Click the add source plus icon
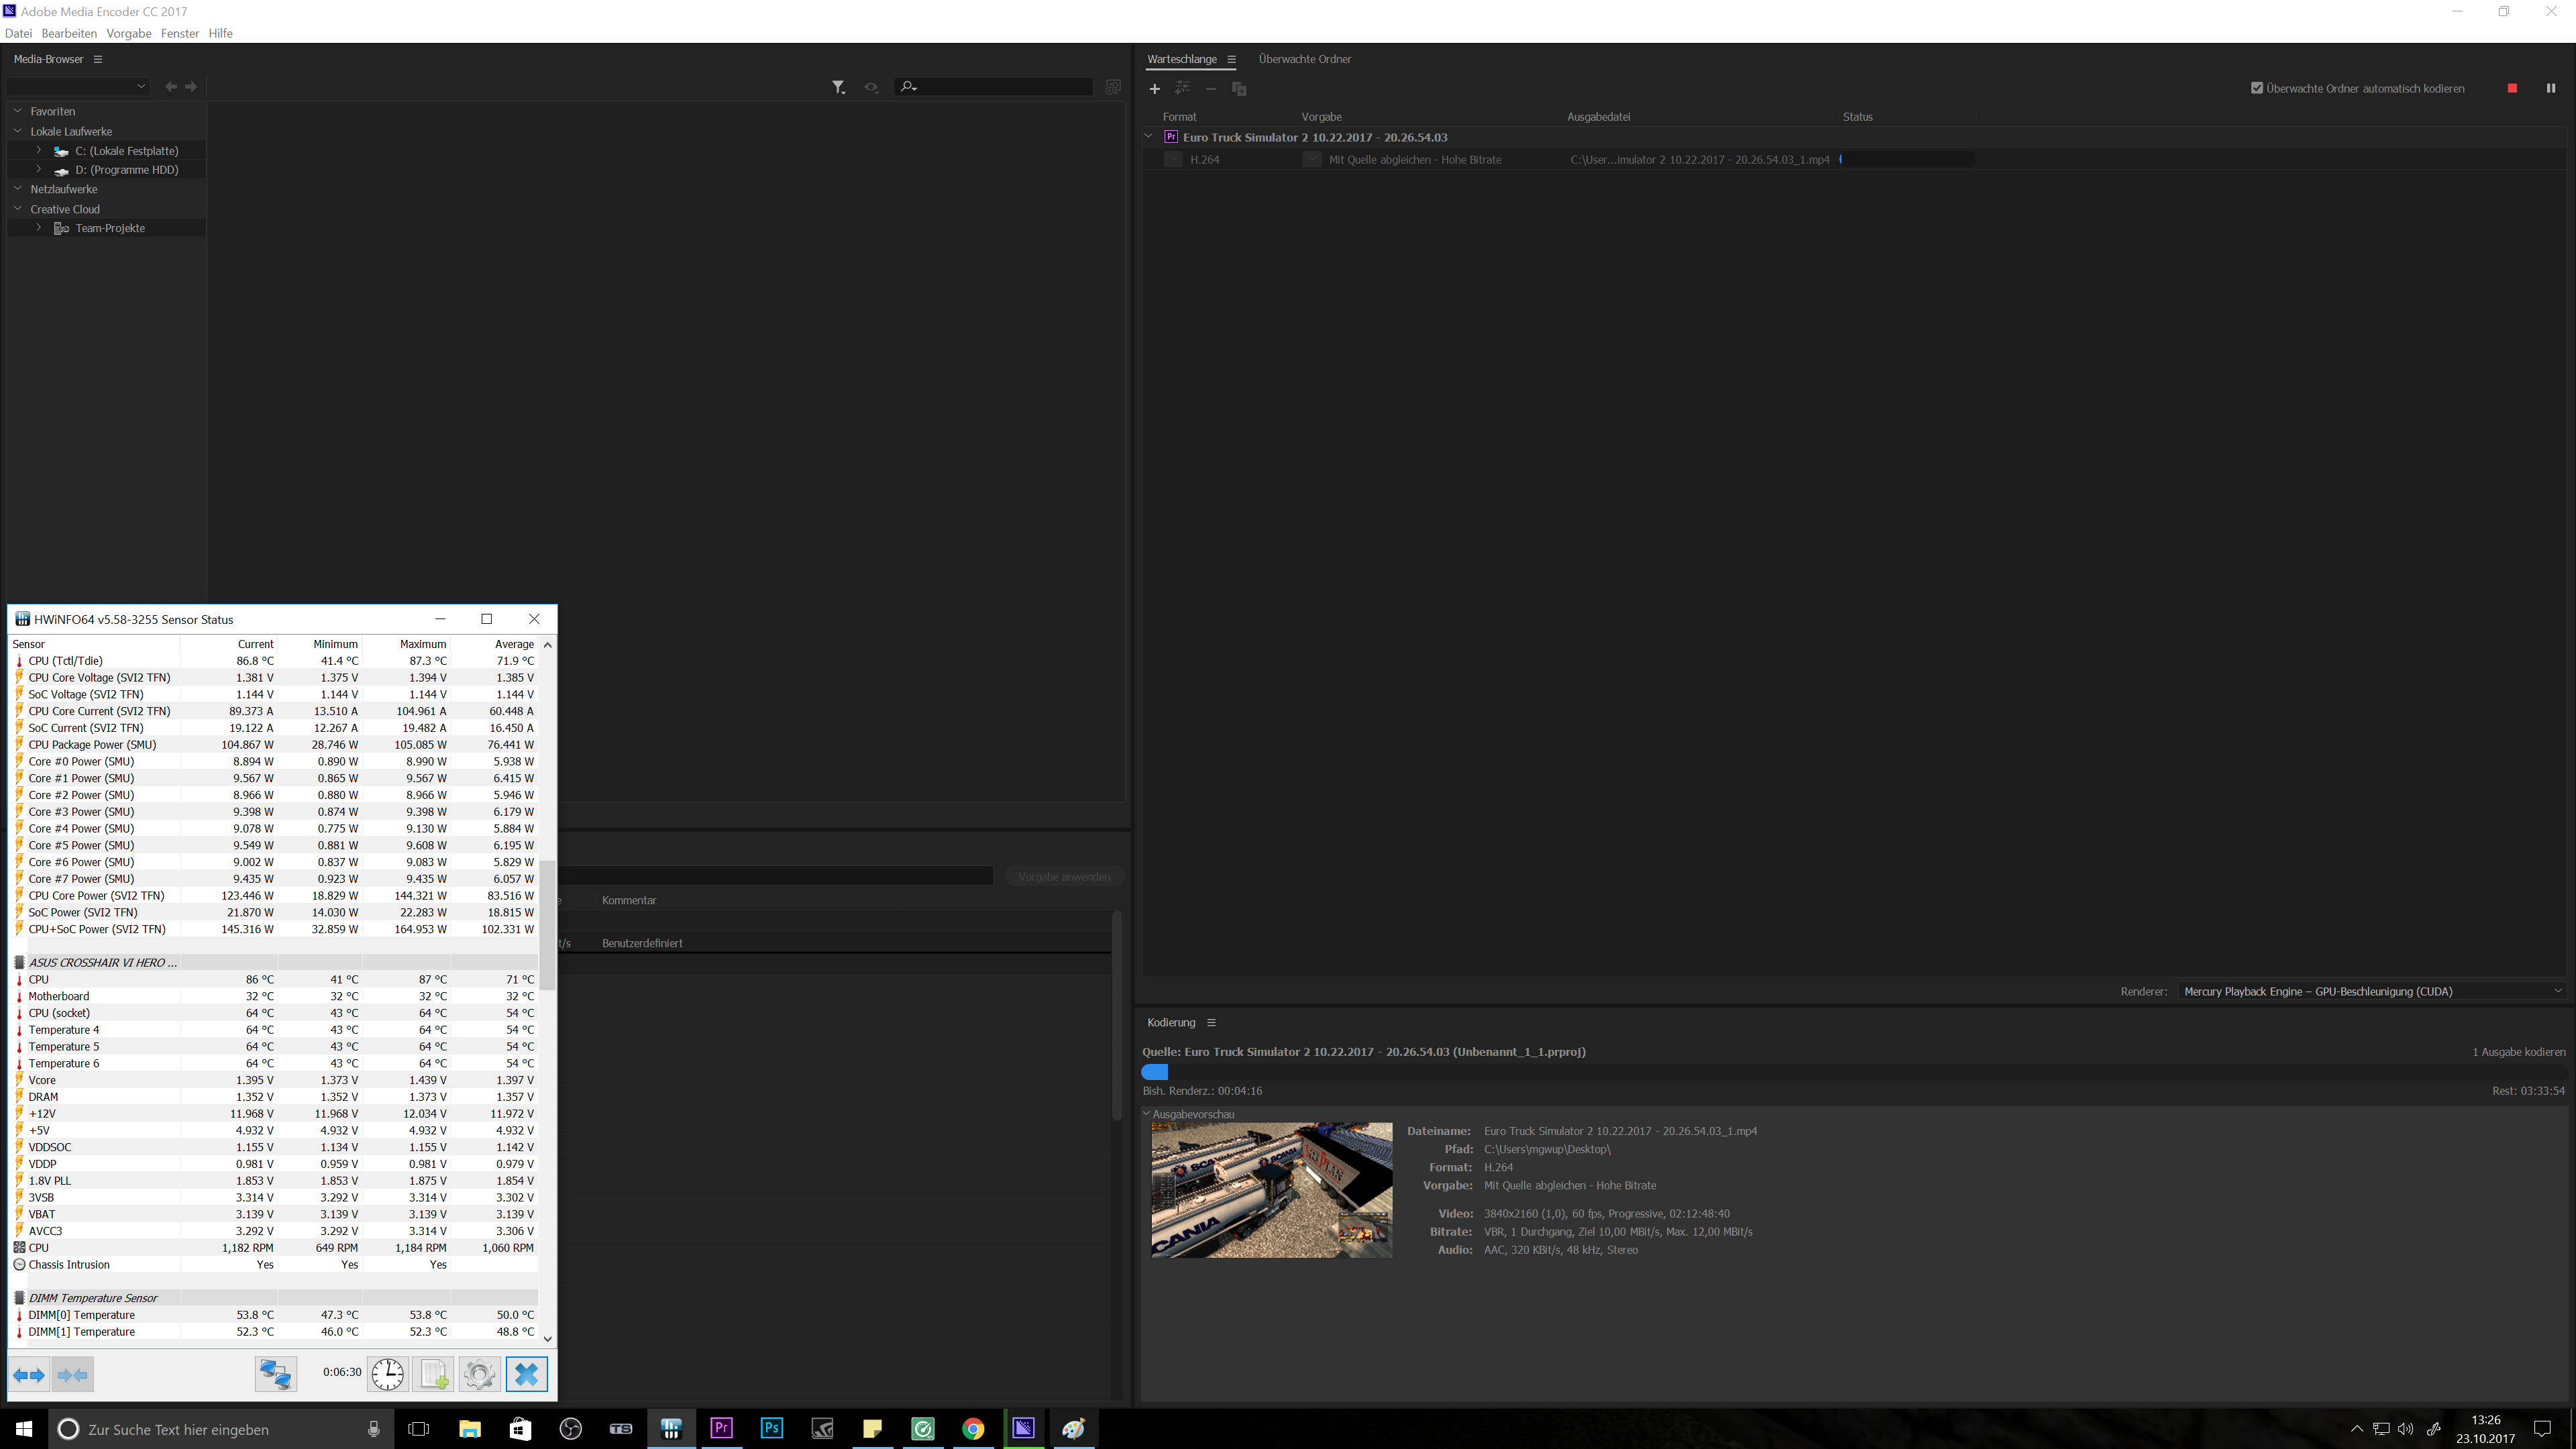The width and height of the screenshot is (2576, 1449). (x=1154, y=89)
